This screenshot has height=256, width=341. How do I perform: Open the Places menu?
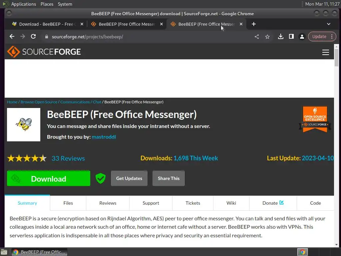coord(47,4)
